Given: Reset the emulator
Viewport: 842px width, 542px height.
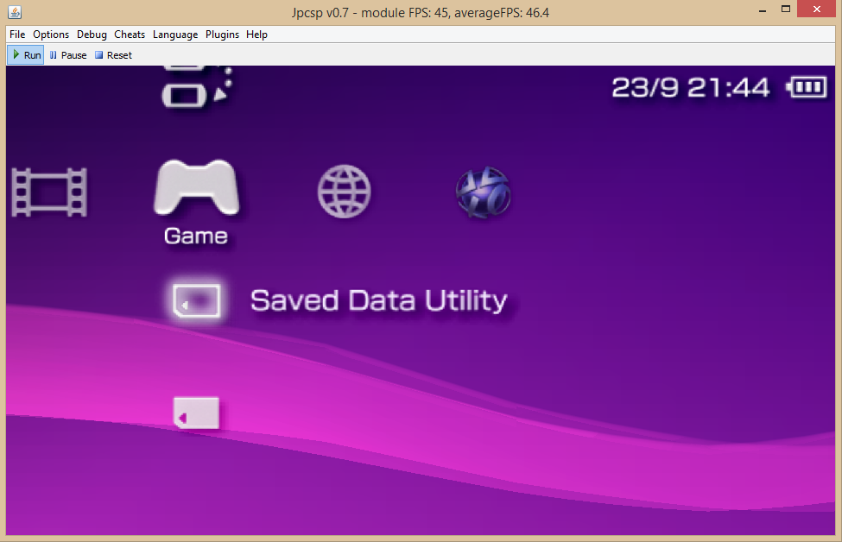Looking at the screenshot, I should [113, 54].
